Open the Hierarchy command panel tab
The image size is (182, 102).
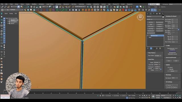154,14
